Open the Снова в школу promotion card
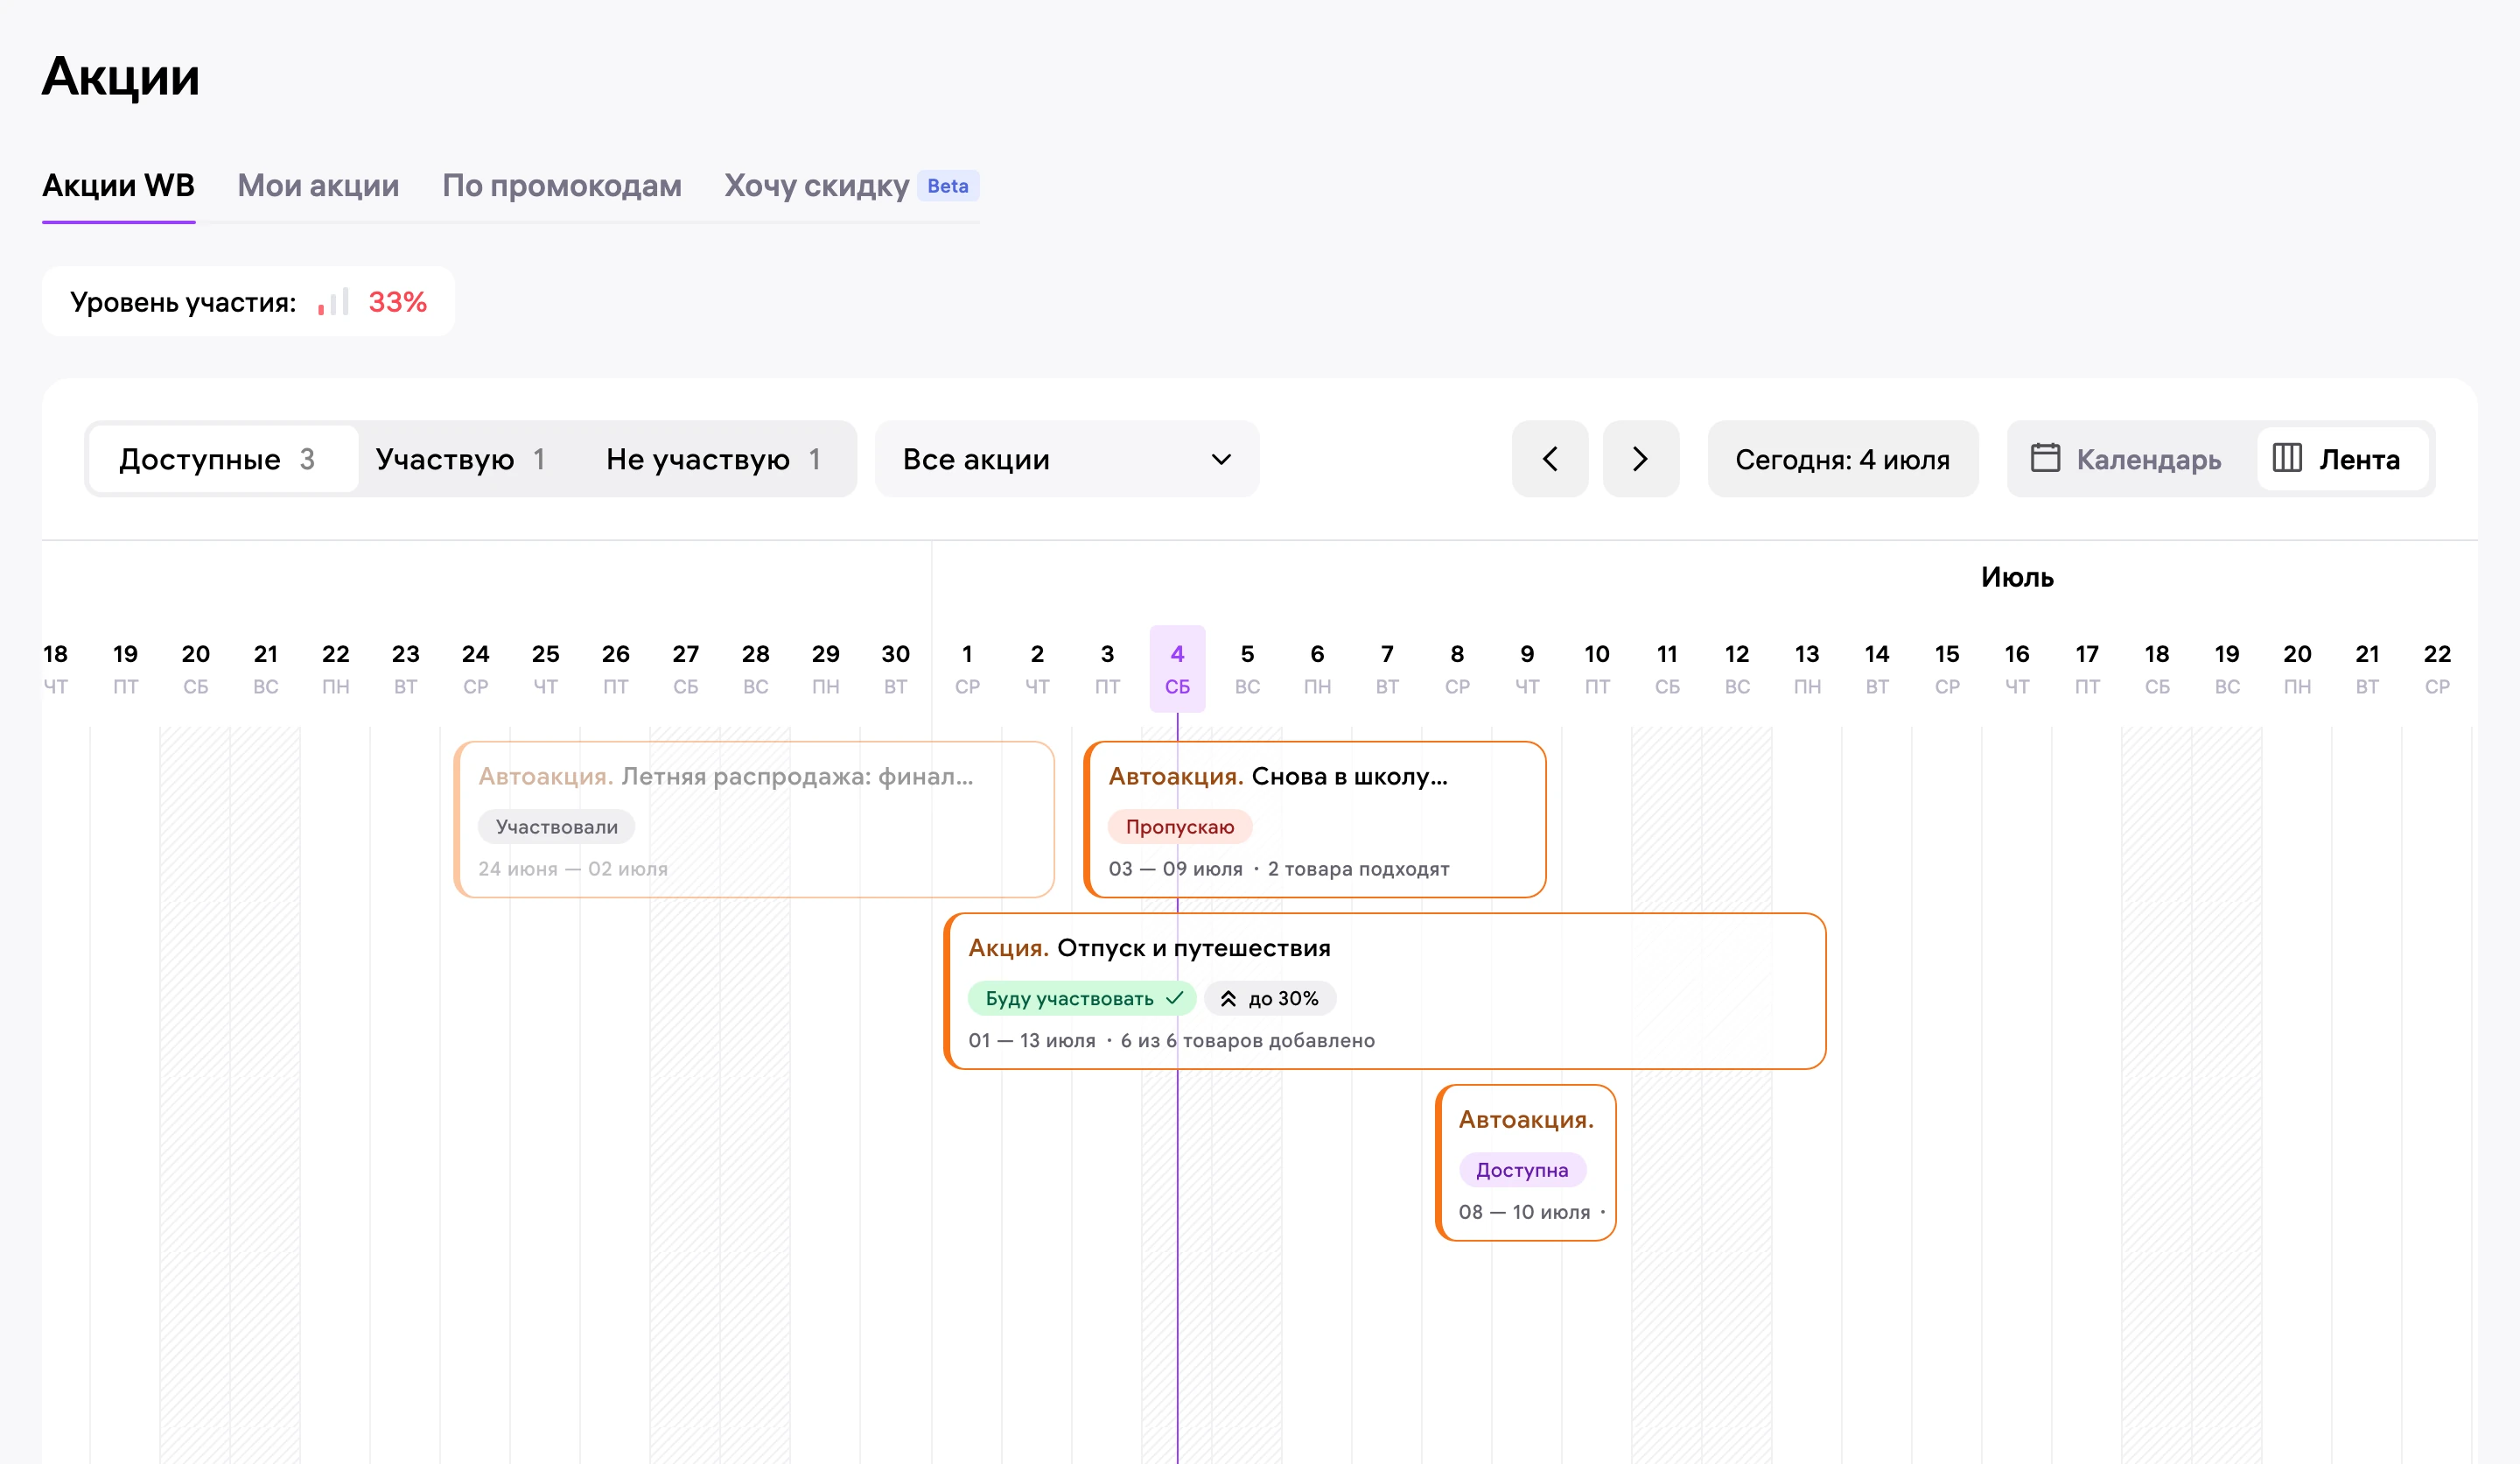The image size is (2520, 1464). click(1315, 820)
